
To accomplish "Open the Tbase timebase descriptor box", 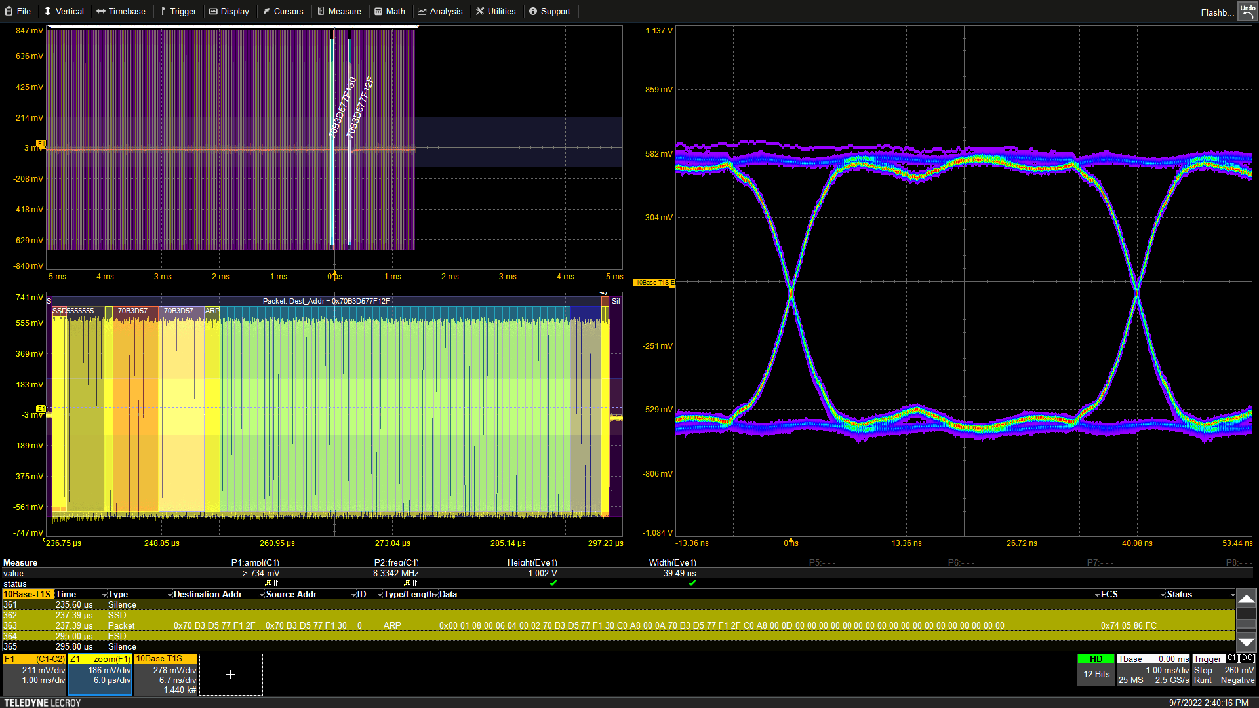I will pos(1153,669).
